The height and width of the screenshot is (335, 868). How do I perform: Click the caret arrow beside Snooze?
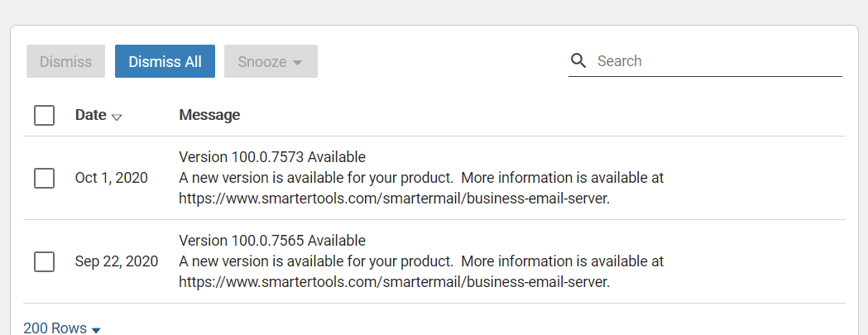[x=298, y=62]
